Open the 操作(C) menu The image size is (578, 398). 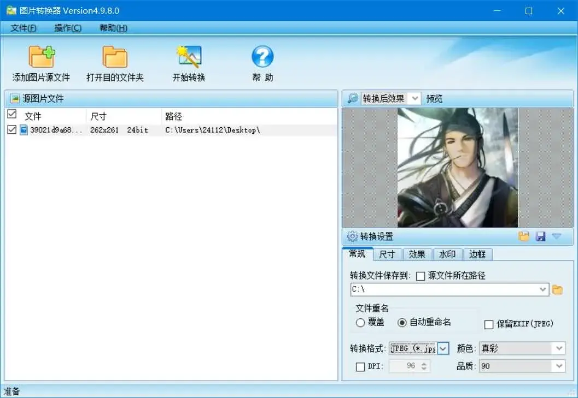coord(68,28)
